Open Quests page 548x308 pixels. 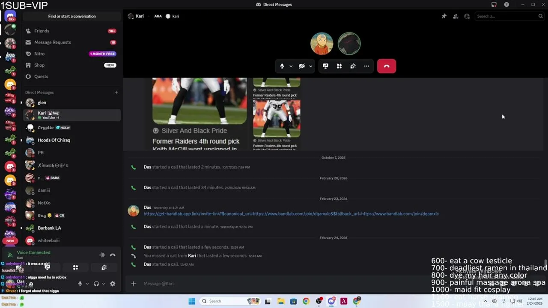(71, 77)
